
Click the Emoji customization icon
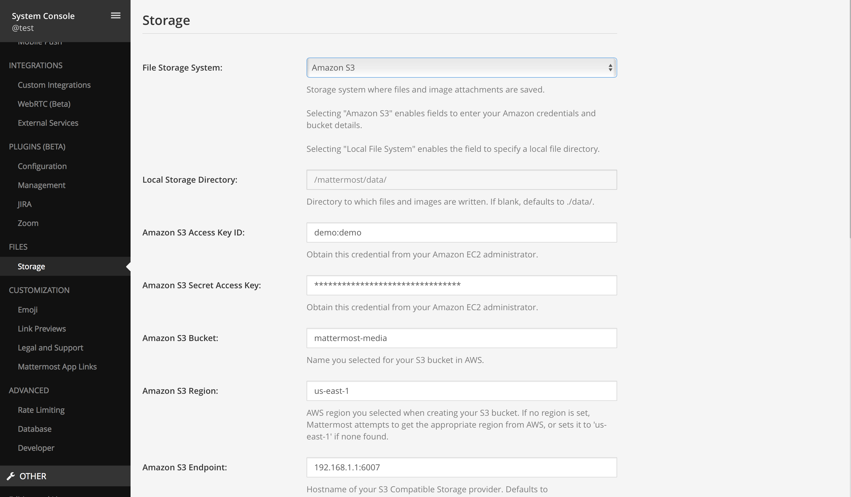(x=28, y=309)
